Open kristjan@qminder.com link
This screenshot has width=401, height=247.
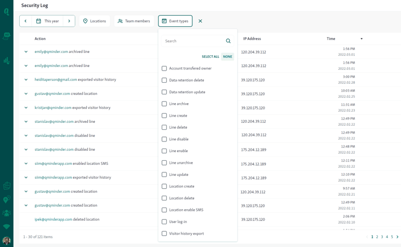[53, 108]
